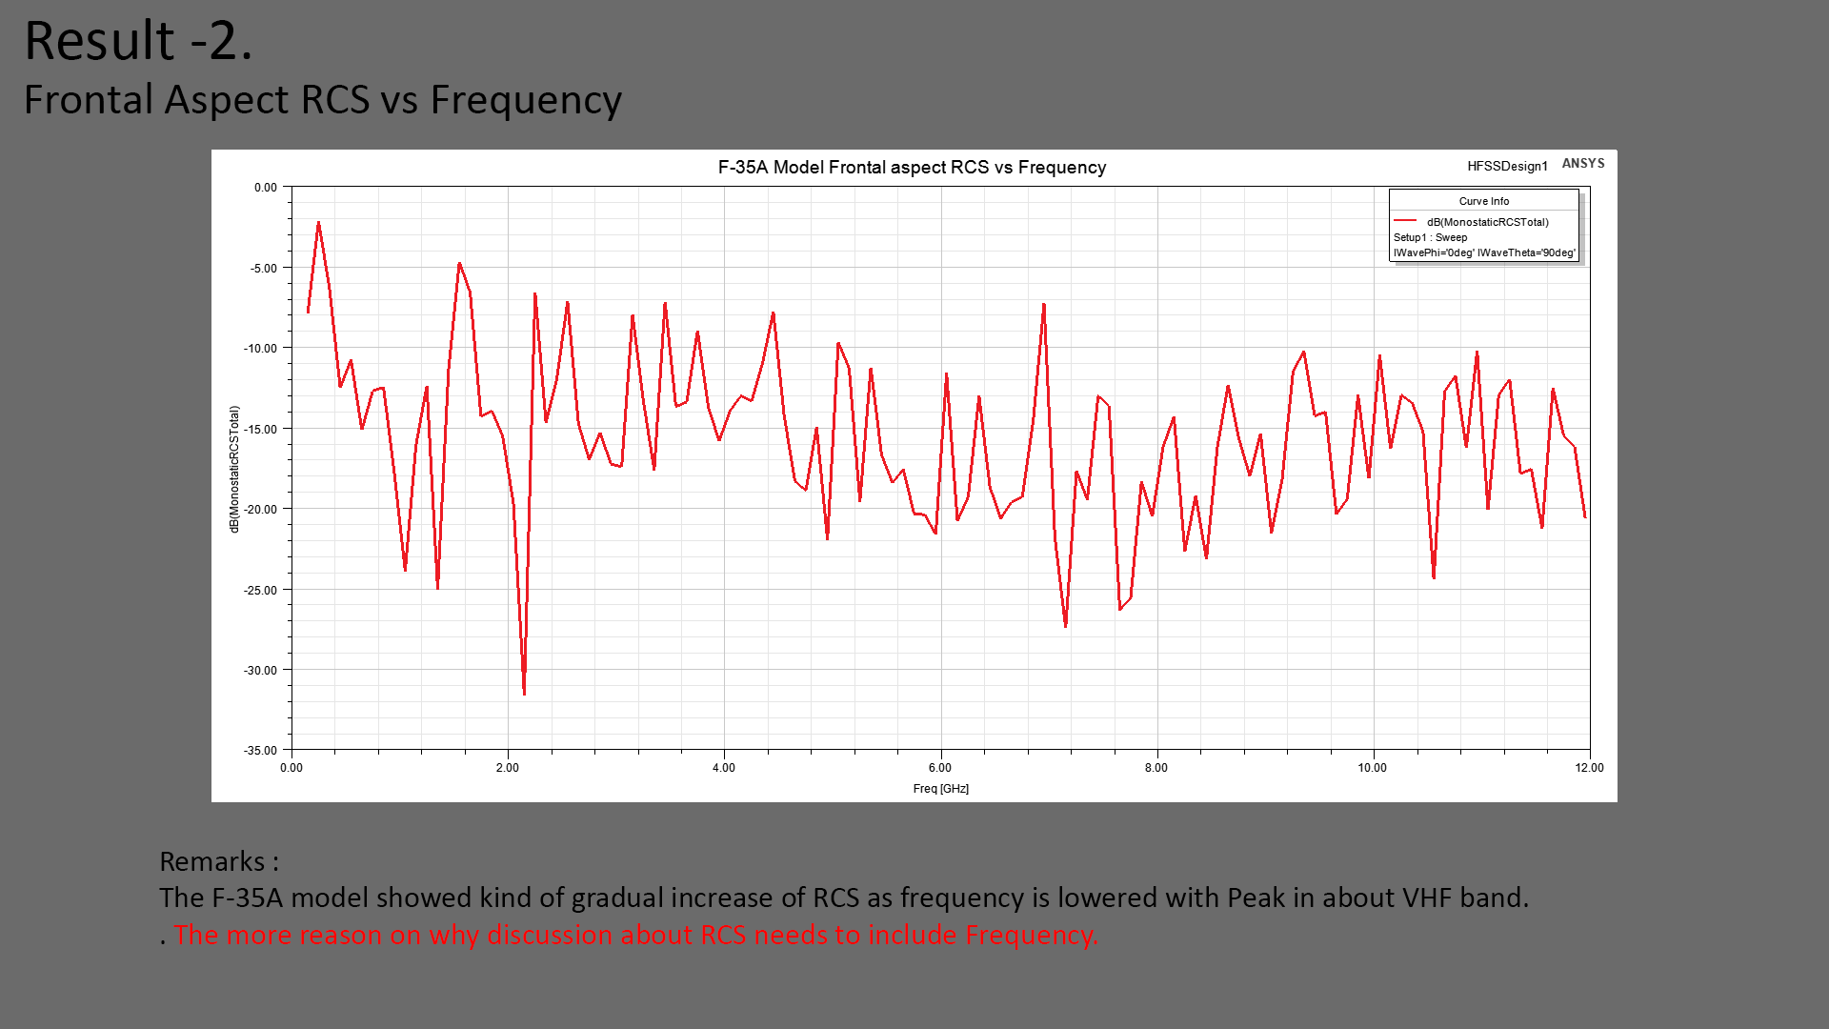This screenshot has width=1829, height=1029.
Task: Click the IWavePhi IWaveTheta legend line
Action: pyautogui.click(x=1483, y=252)
